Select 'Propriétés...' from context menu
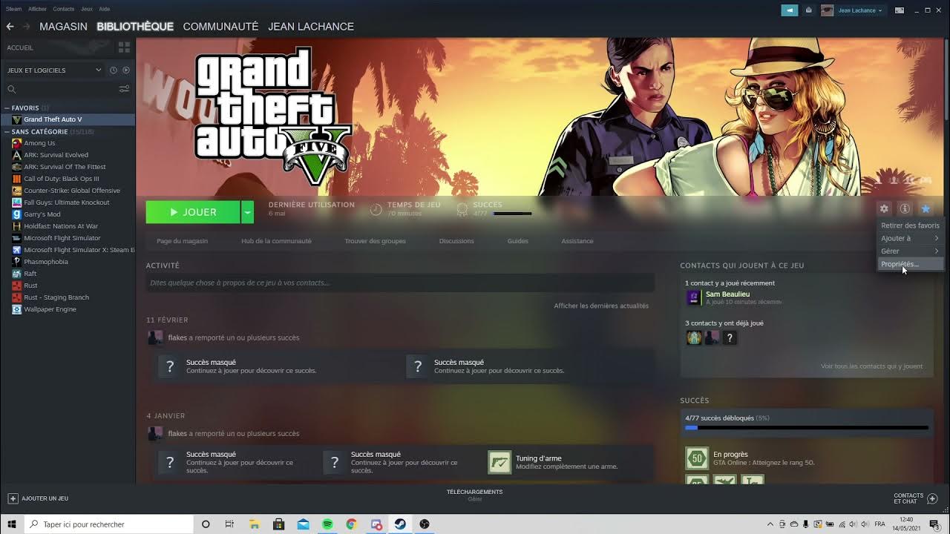This screenshot has height=534, width=950. (x=910, y=264)
